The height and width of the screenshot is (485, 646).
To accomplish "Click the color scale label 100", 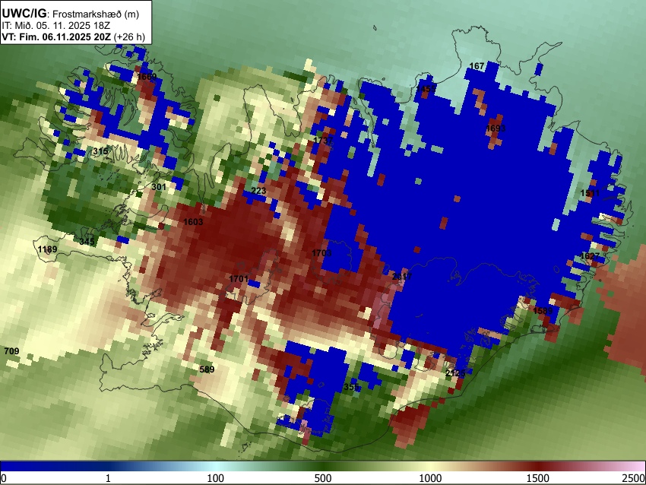I will click(x=216, y=478).
